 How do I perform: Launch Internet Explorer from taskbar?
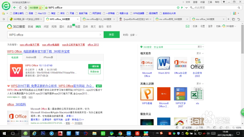(x=34, y=133)
